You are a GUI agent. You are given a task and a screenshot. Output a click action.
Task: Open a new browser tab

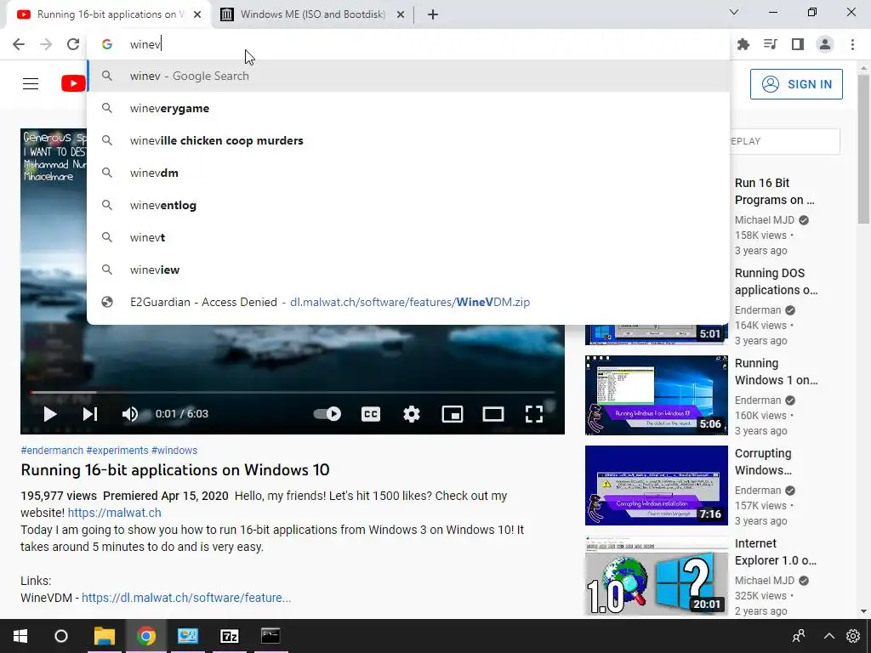click(x=433, y=14)
